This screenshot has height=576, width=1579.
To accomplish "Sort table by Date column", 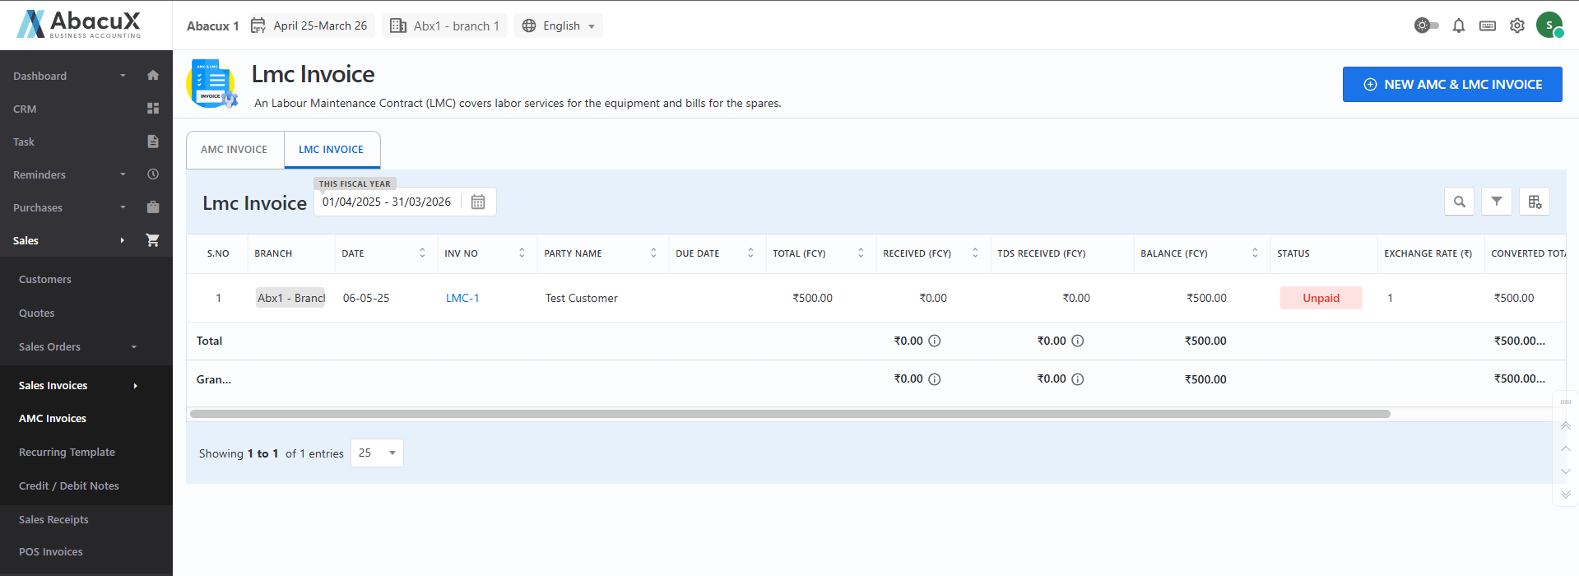I will pos(422,253).
